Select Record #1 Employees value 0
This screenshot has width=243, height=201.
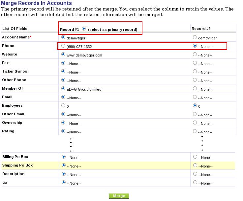click(x=63, y=106)
